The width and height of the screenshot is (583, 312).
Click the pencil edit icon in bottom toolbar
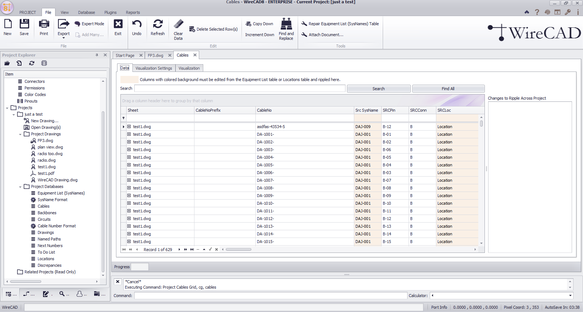click(x=46, y=294)
